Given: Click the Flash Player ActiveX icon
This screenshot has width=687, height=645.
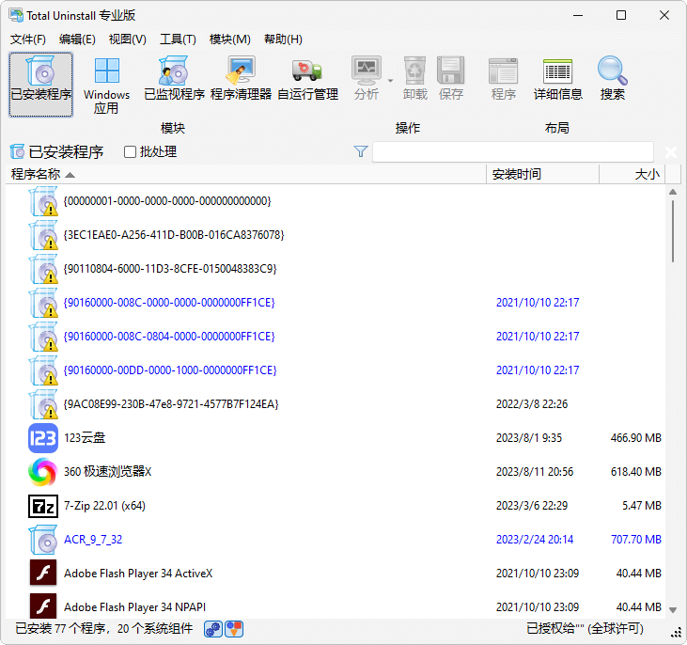Looking at the screenshot, I should (x=43, y=574).
